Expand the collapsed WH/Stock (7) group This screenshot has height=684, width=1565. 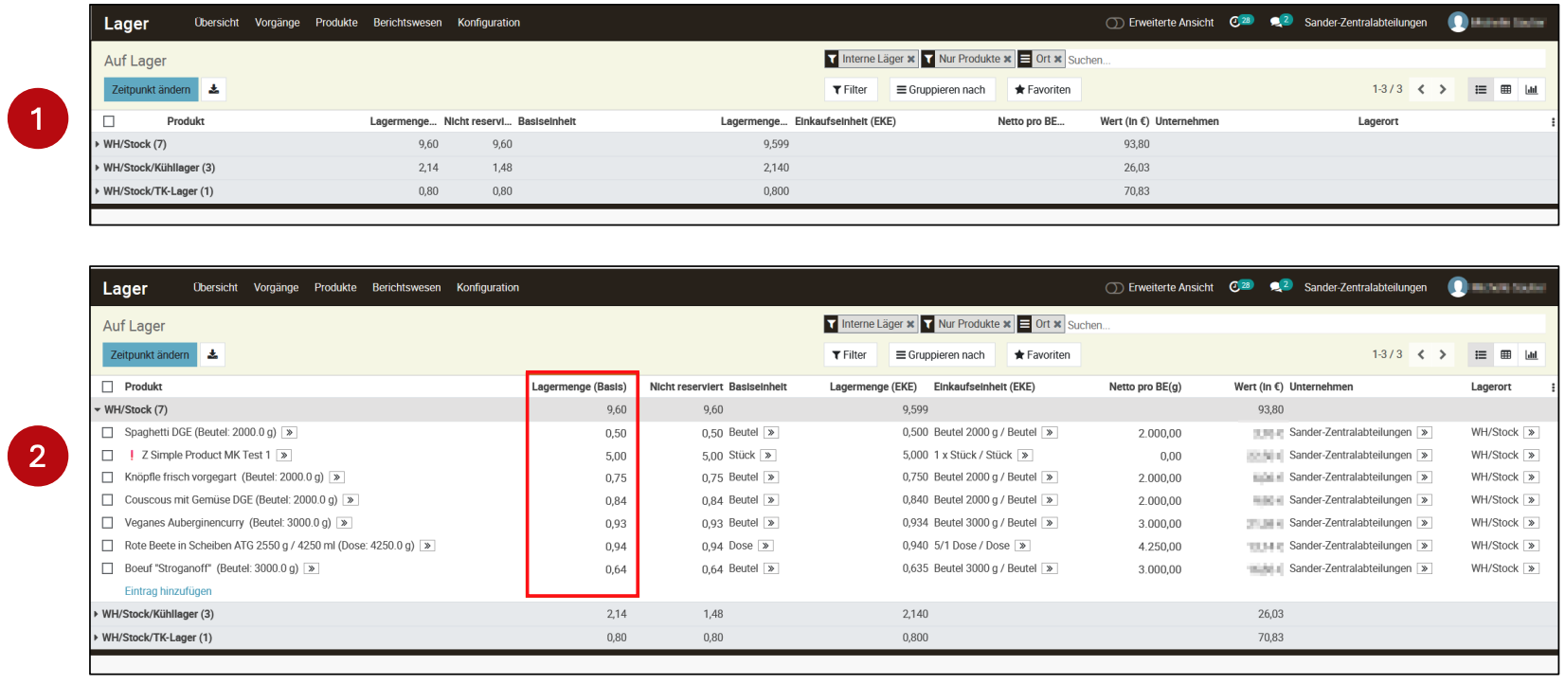point(134,145)
